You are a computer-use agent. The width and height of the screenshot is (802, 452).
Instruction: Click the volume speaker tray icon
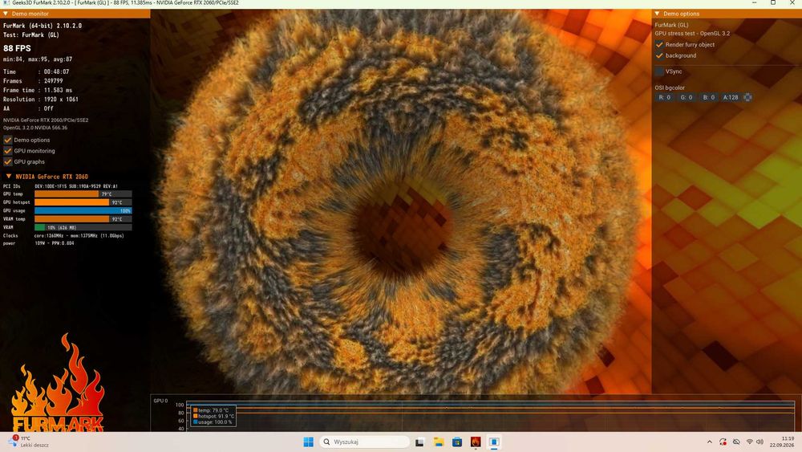click(759, 442)
